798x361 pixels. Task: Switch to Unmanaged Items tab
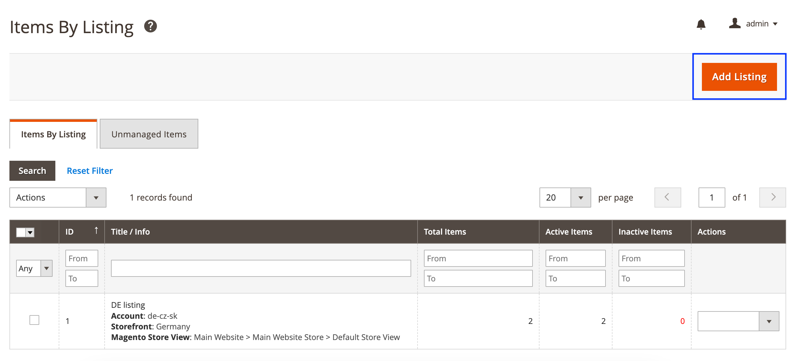coord(149,134)
